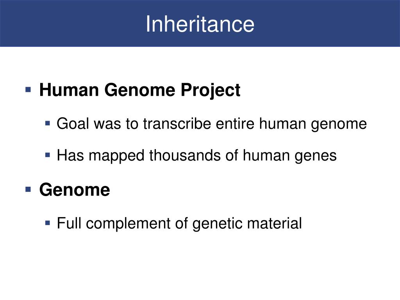The width and height of the screenshot is (400, 300).
Task: Click the bullet marker before Goal was to transcribe
Action: click(47, 123)
